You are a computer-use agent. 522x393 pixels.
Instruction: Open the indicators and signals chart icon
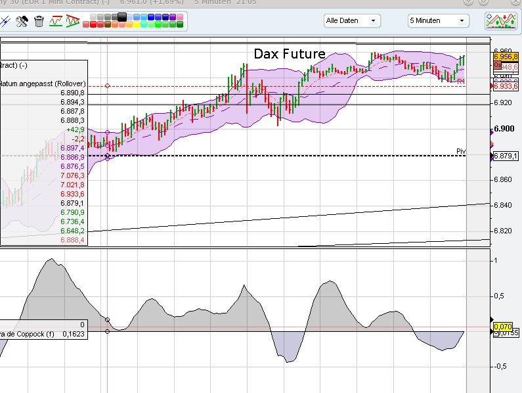pos(501,20)
